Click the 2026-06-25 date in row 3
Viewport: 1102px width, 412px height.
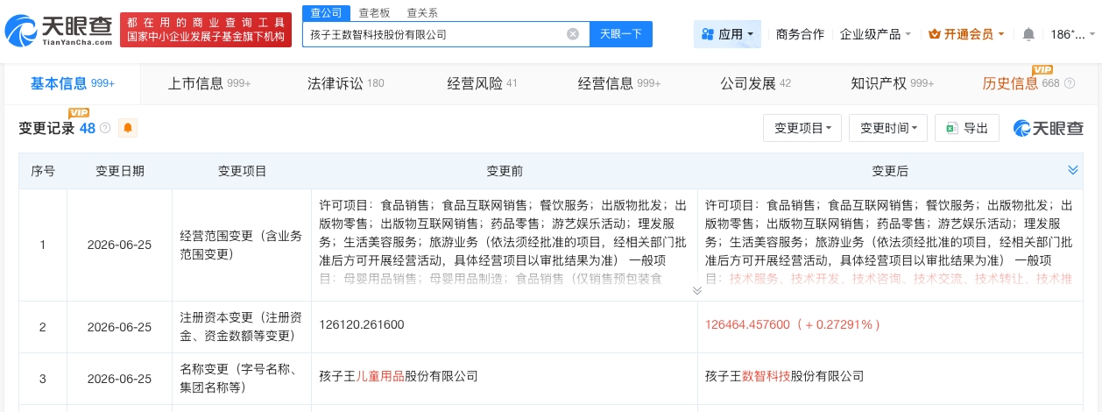(x=120, y=379)
